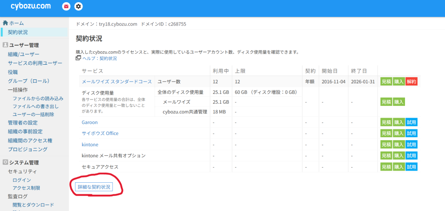Click the help window icon beside ヘルプ
The image size is (445, 211).
(x=78, y=58)
